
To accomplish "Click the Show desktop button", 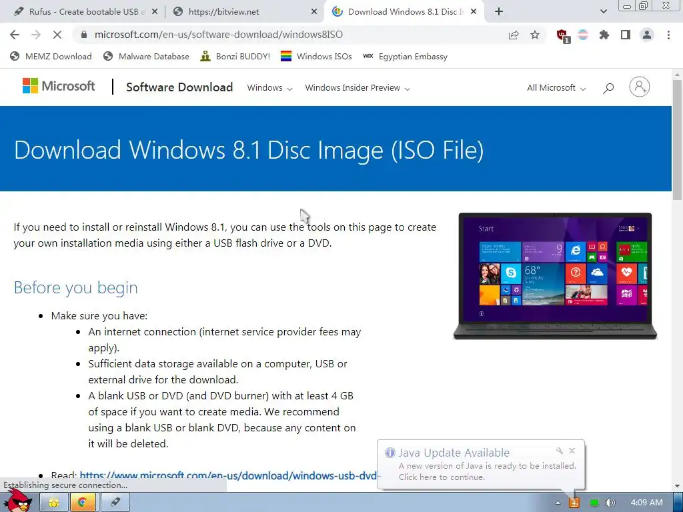I will point(678,503).
